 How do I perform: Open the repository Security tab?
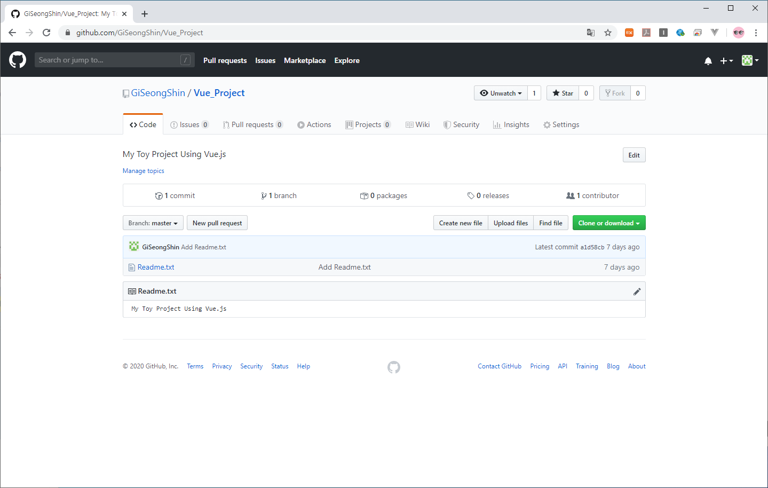[x=462, y=124]
